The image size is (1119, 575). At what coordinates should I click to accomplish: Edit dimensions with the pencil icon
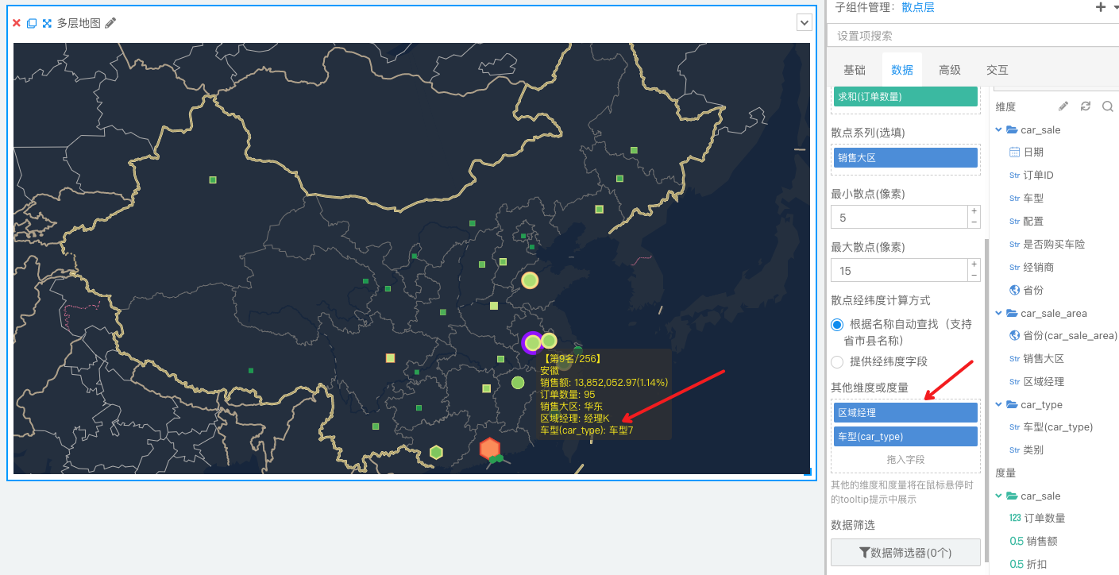pos(1063,106)
